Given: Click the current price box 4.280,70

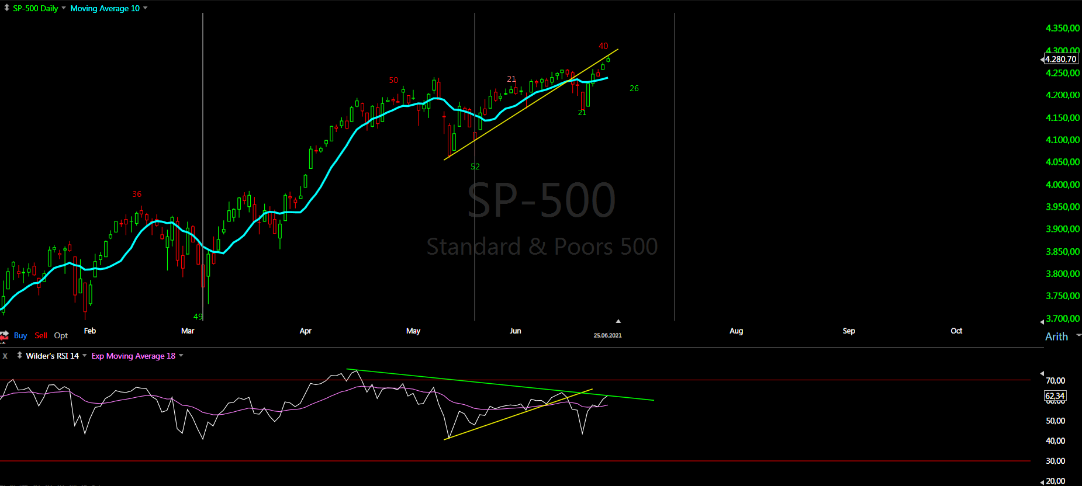Looking at the screenshot, I should [x=1061, y=59].
